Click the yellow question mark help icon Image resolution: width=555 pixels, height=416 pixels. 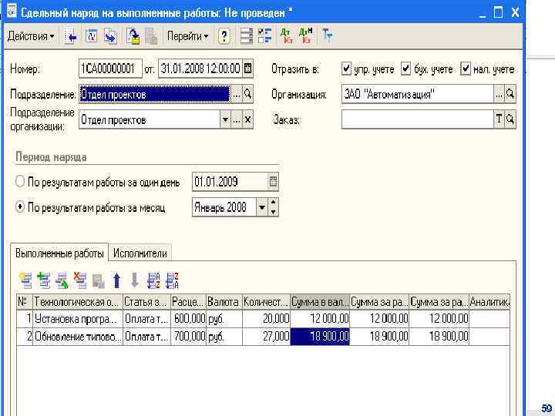pos(224,36)
